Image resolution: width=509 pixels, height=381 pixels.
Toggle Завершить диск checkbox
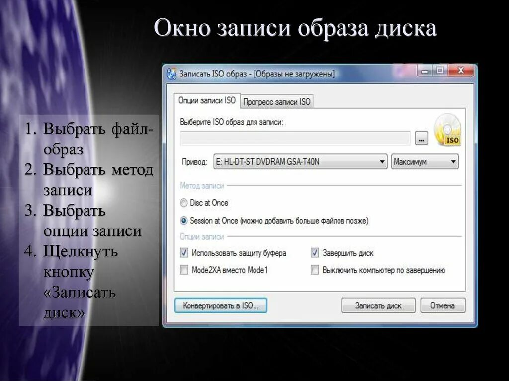(x=315, y=253)
